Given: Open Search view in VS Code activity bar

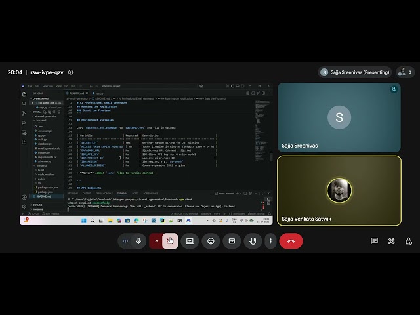Looking at the screenshot, I should coord(24,104).
